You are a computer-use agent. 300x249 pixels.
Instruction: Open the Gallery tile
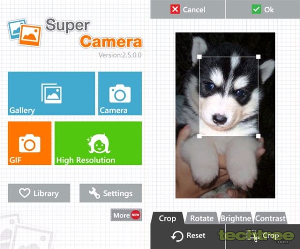tap(51, 93)
